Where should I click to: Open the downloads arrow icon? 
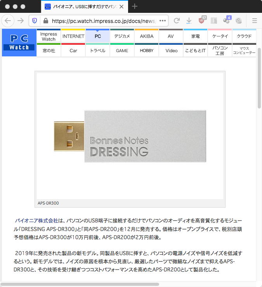pyautogui.click(x=189, y=21)
